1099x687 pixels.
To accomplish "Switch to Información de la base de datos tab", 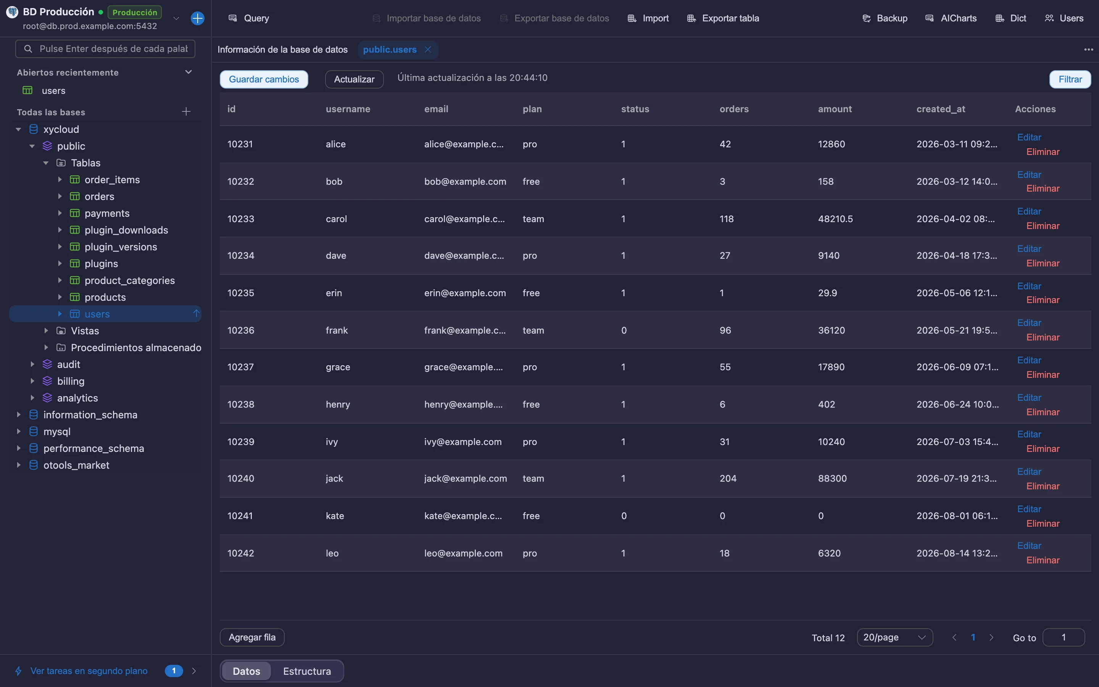I will tap(282, 50).
